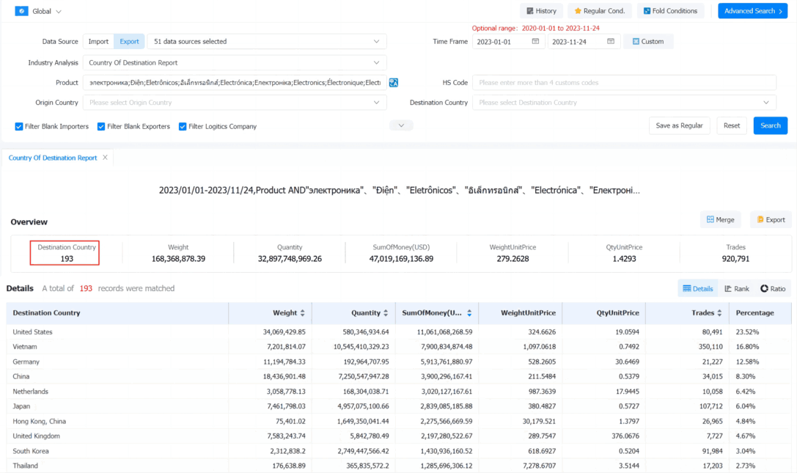Viewport: 797px width, 473px height.
Task: Sort by Quantity column arrows
Action: tap(386, 313)
